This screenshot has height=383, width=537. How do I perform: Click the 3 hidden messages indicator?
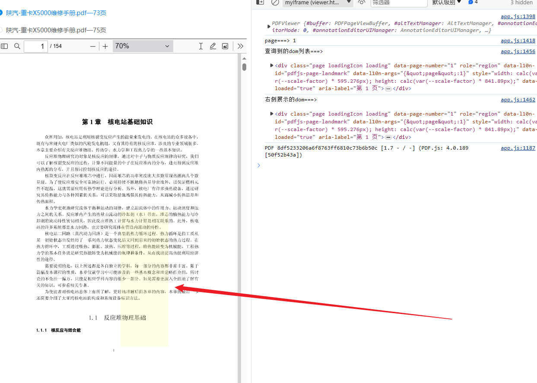521,3
